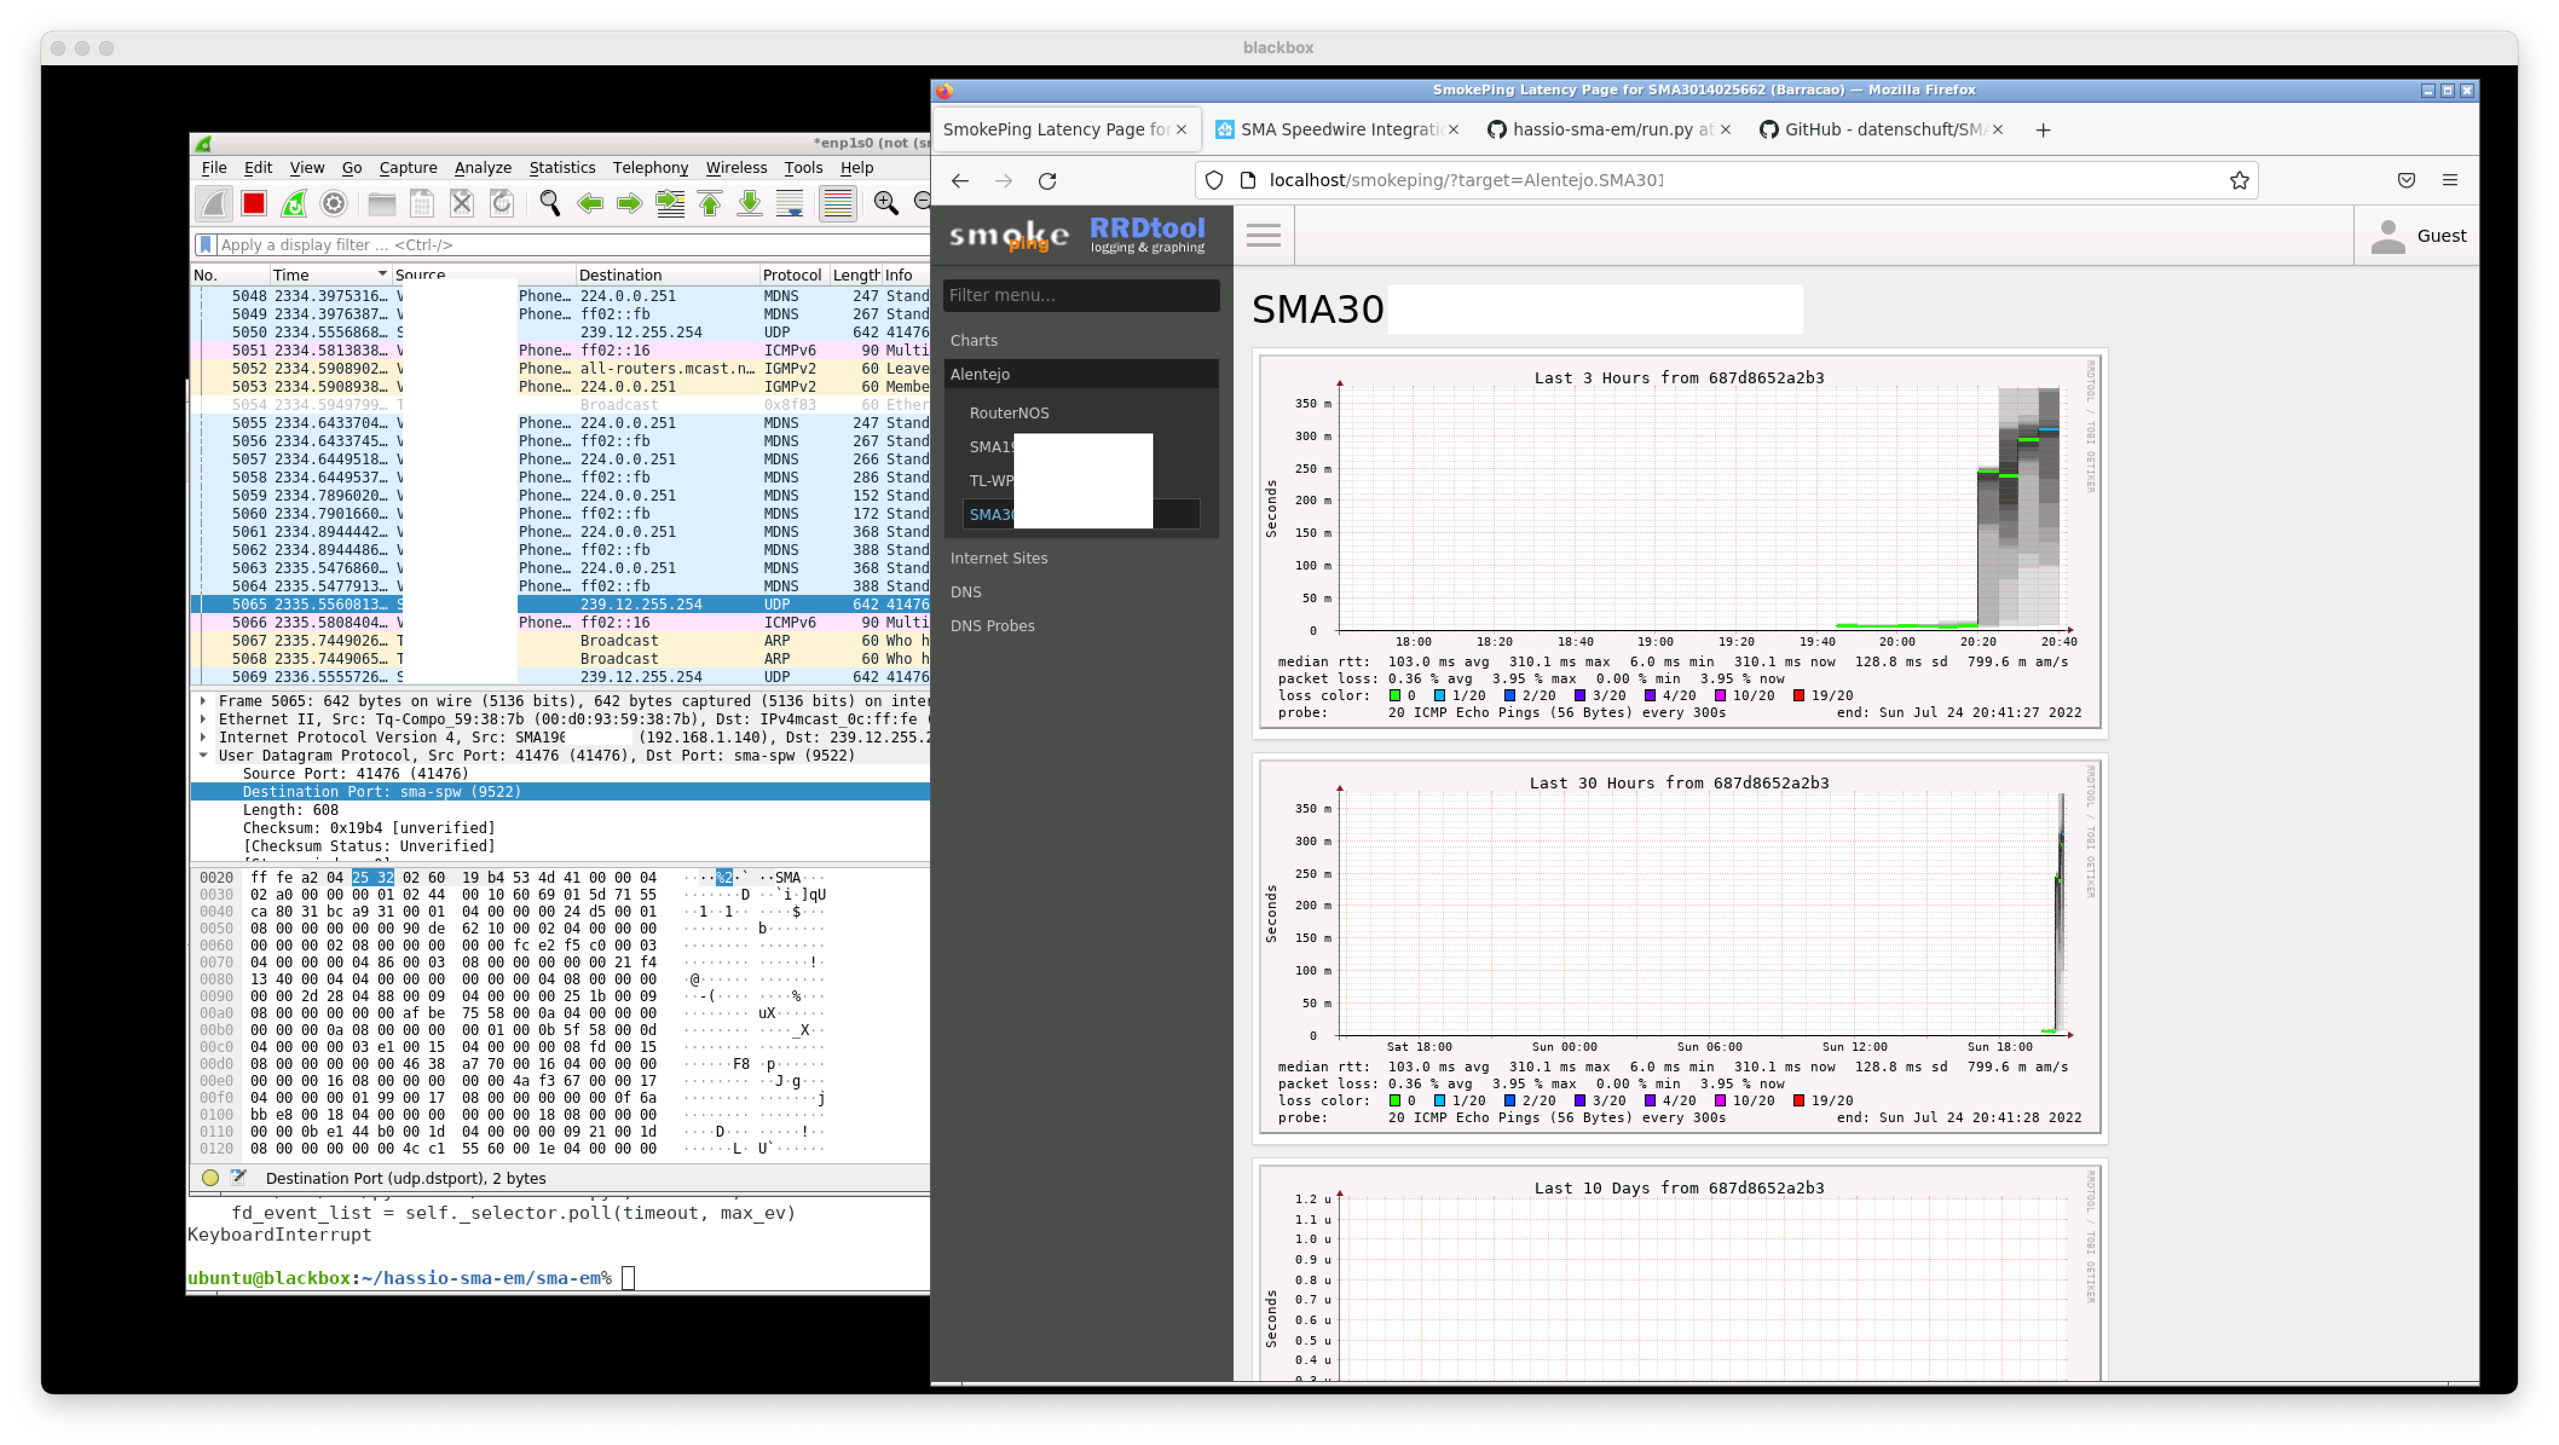Toggle packet list colorization in Wireshark
The height and width of the screenshot is (1445, 2559).
837,204
